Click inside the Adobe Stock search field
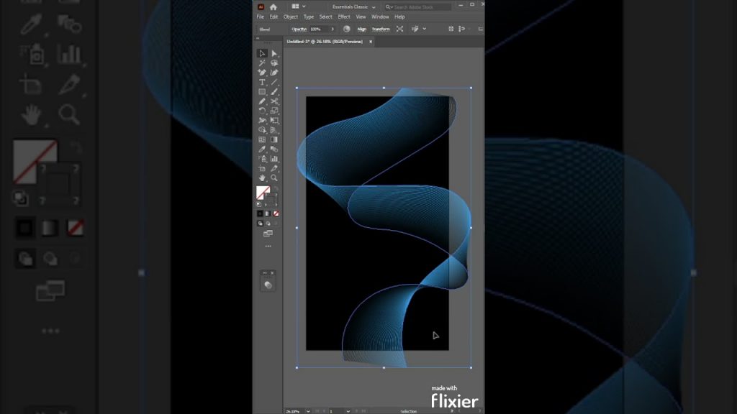Image resolution: width=737 pixels, height=414 pixels. pos(417,6)
